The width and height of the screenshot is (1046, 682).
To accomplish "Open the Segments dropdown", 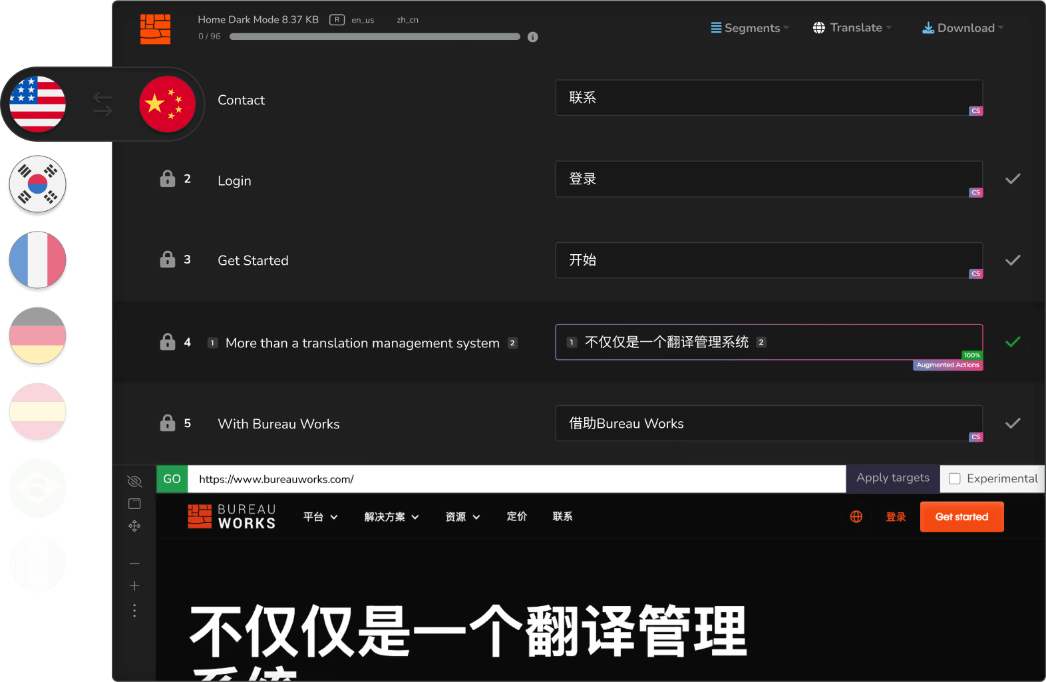I will click(750, 28).
